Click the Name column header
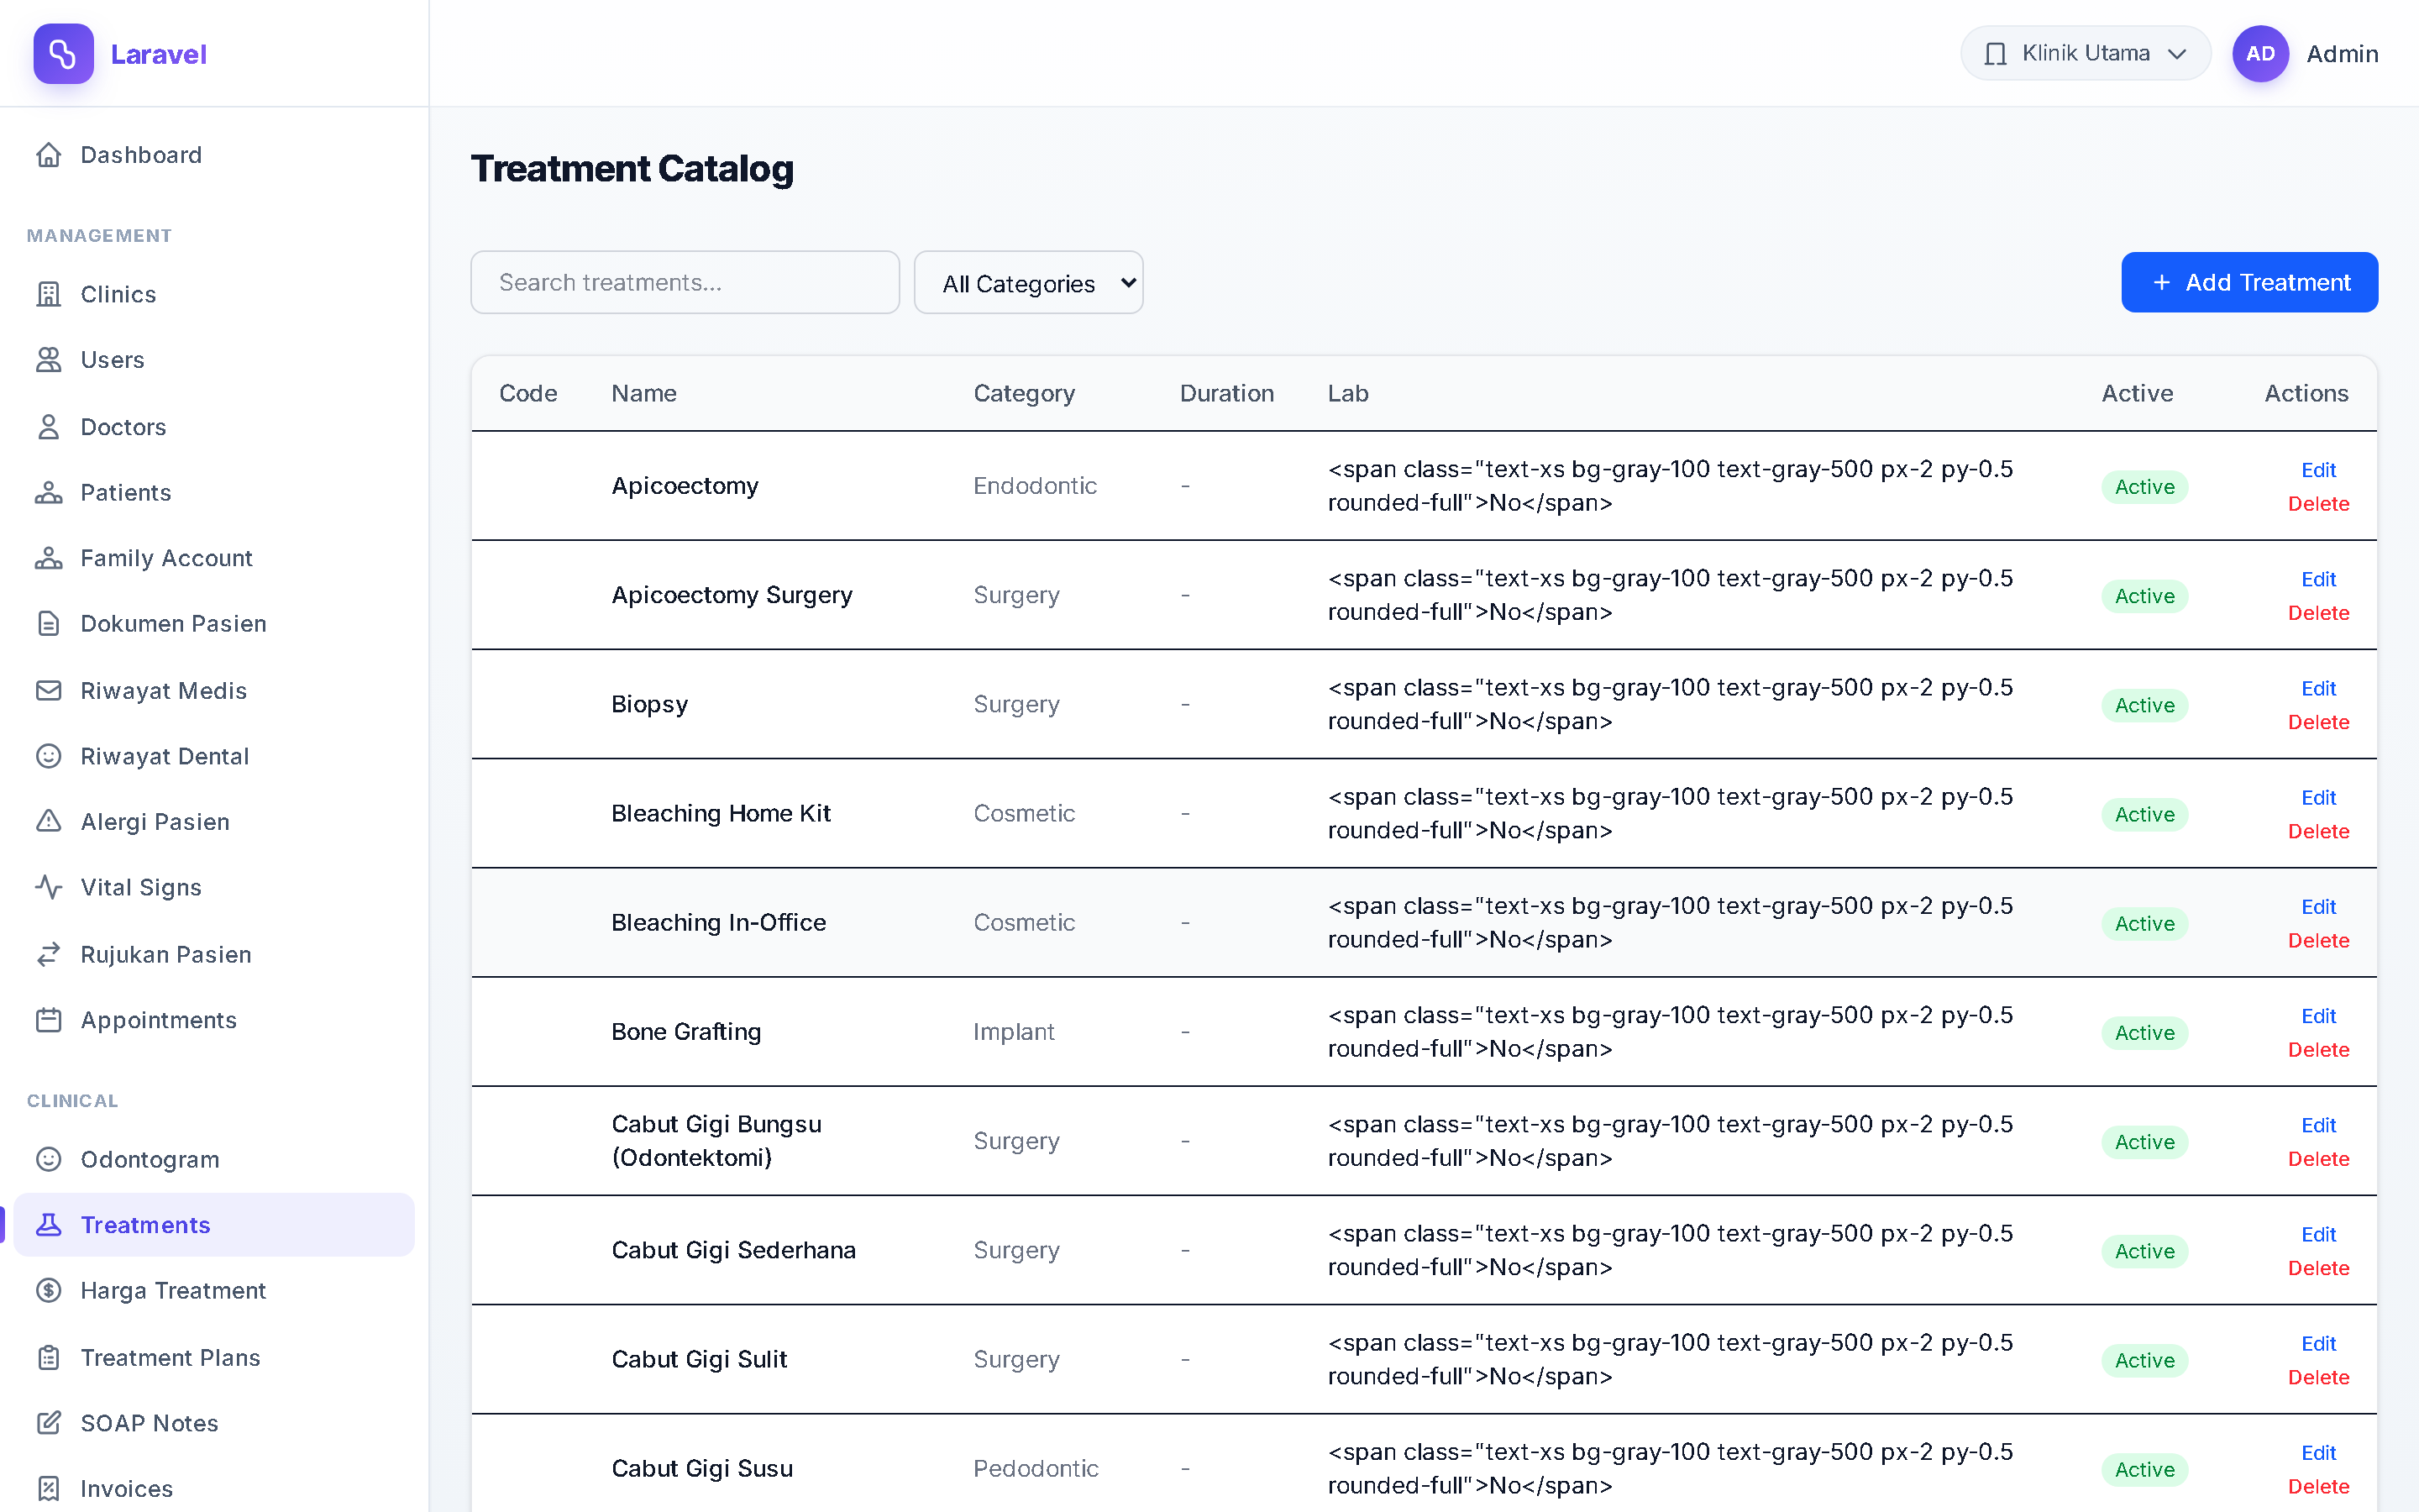The image size is (2419, 1512). click(x=643, y=394)
